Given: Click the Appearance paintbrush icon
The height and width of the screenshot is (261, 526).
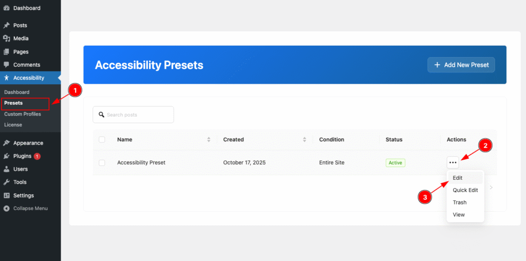Looking at the screenshot, I should (x=6, y=143).
